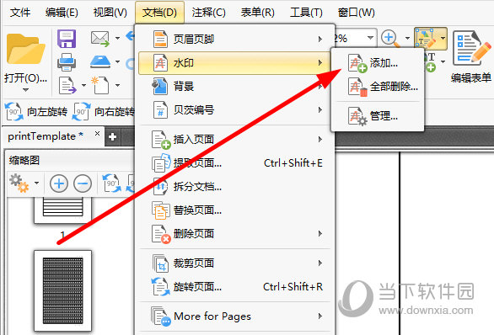The image size is (494, 335).
Task: Open 背景 menu item
Action: (234, 86)
